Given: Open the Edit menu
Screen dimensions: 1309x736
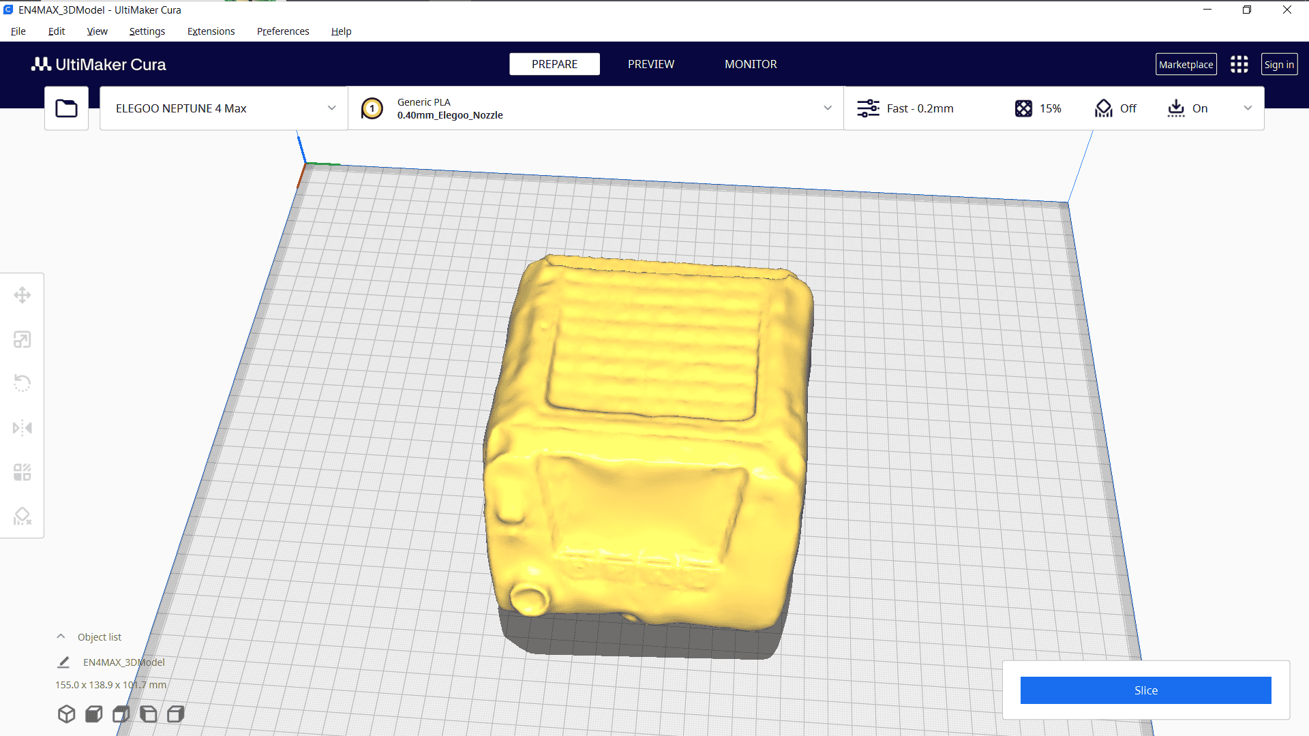Looking at the screenshot, I should pyautogui.click(x=57, y=31).
